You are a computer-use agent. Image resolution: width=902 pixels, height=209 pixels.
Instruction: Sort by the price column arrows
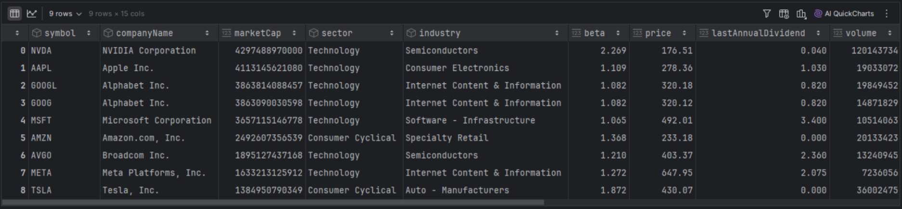[684, 33]
